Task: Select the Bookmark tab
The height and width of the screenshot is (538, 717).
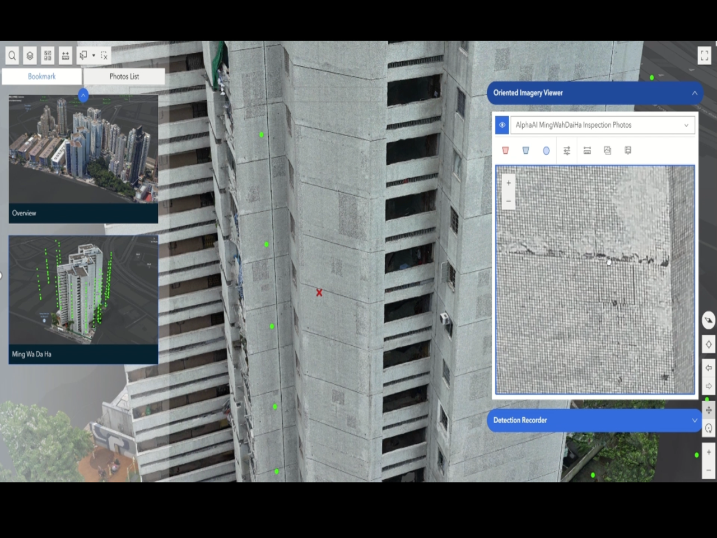Action: [42, 76]
